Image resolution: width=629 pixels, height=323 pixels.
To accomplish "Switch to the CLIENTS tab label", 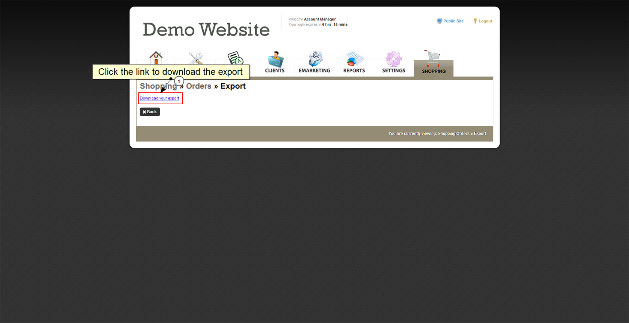I will (x=274, y=71).
